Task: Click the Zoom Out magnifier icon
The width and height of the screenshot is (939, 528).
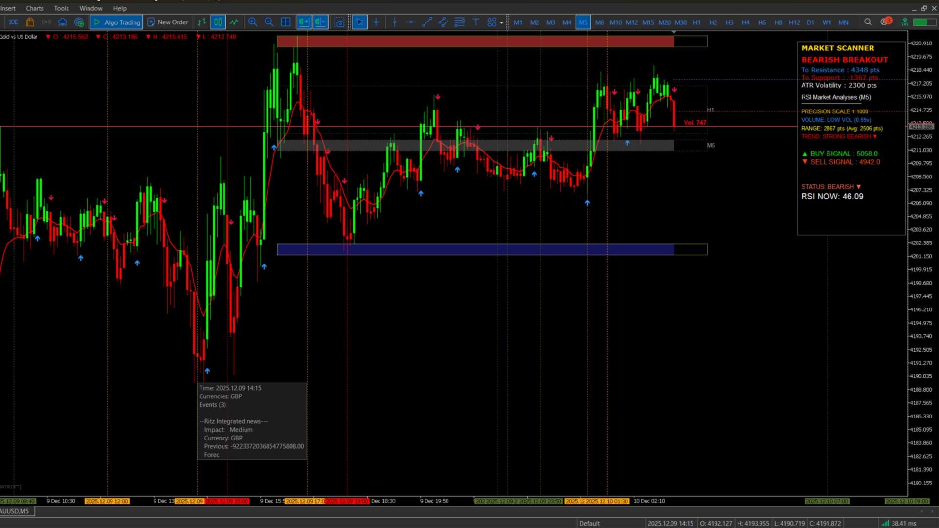Action: pos(269,22)
